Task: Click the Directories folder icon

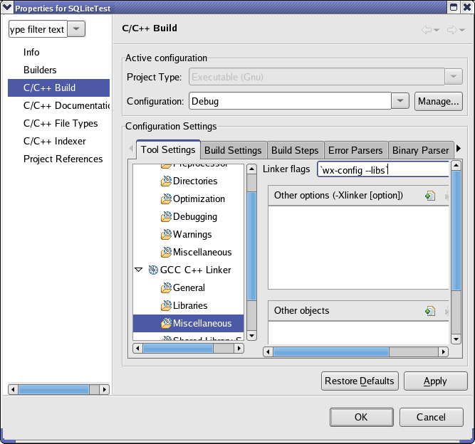Action: coord(166,181)
